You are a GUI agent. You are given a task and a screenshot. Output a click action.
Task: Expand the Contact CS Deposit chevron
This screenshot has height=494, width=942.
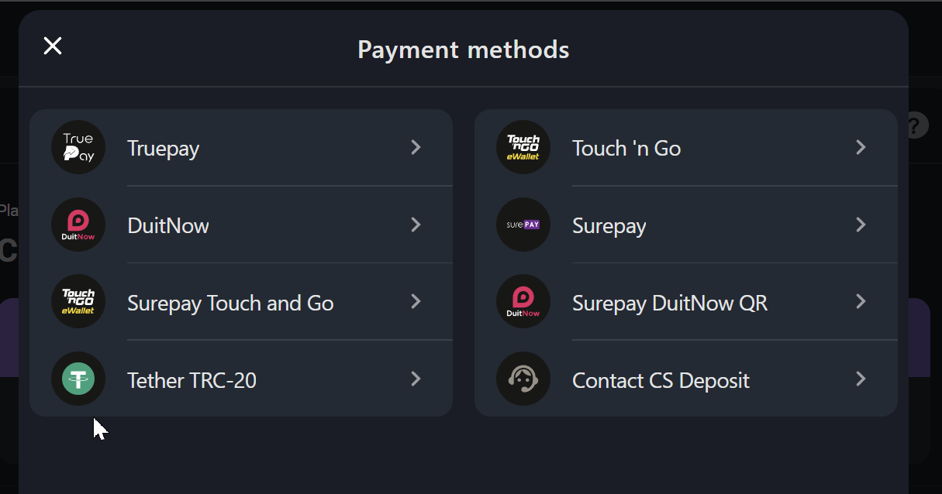click(x=861, y=379)
